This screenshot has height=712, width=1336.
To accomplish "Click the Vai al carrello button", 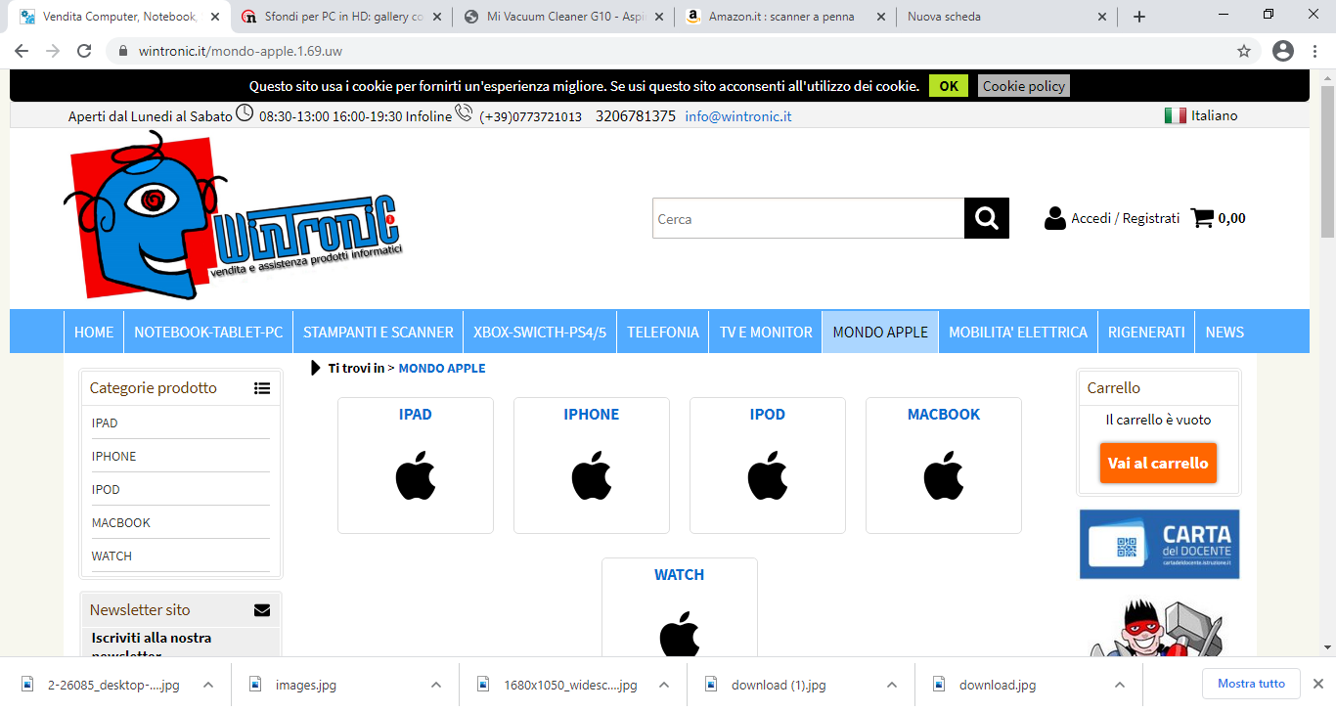I will [1158, 463].
